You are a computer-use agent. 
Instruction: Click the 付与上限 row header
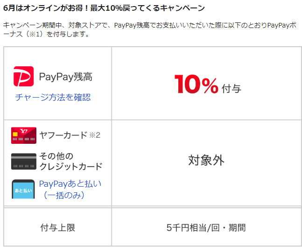(57, 227)
